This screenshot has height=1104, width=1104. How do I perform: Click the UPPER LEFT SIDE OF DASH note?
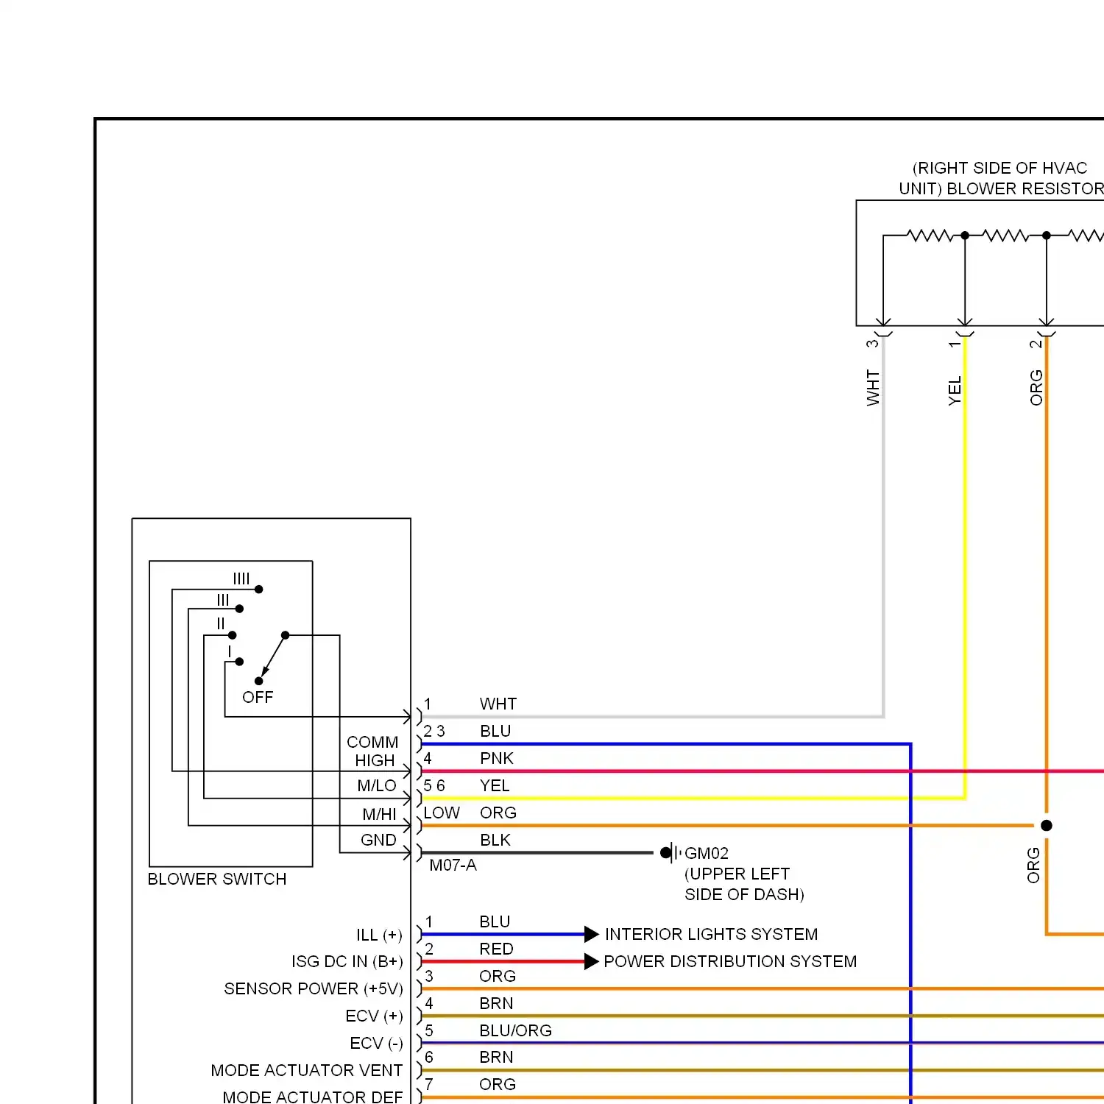click(744, 884)
